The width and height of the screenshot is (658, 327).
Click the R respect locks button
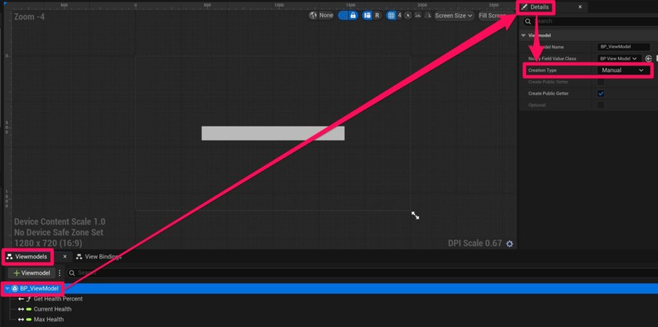377,15
